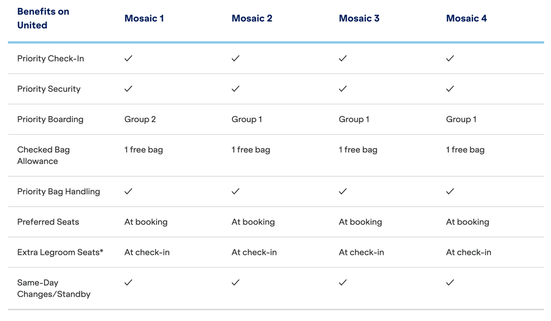This screenshot has width=551, height=321.
Task: Click the Extra Legroom Seats* row label
Action: pos(60,252)
